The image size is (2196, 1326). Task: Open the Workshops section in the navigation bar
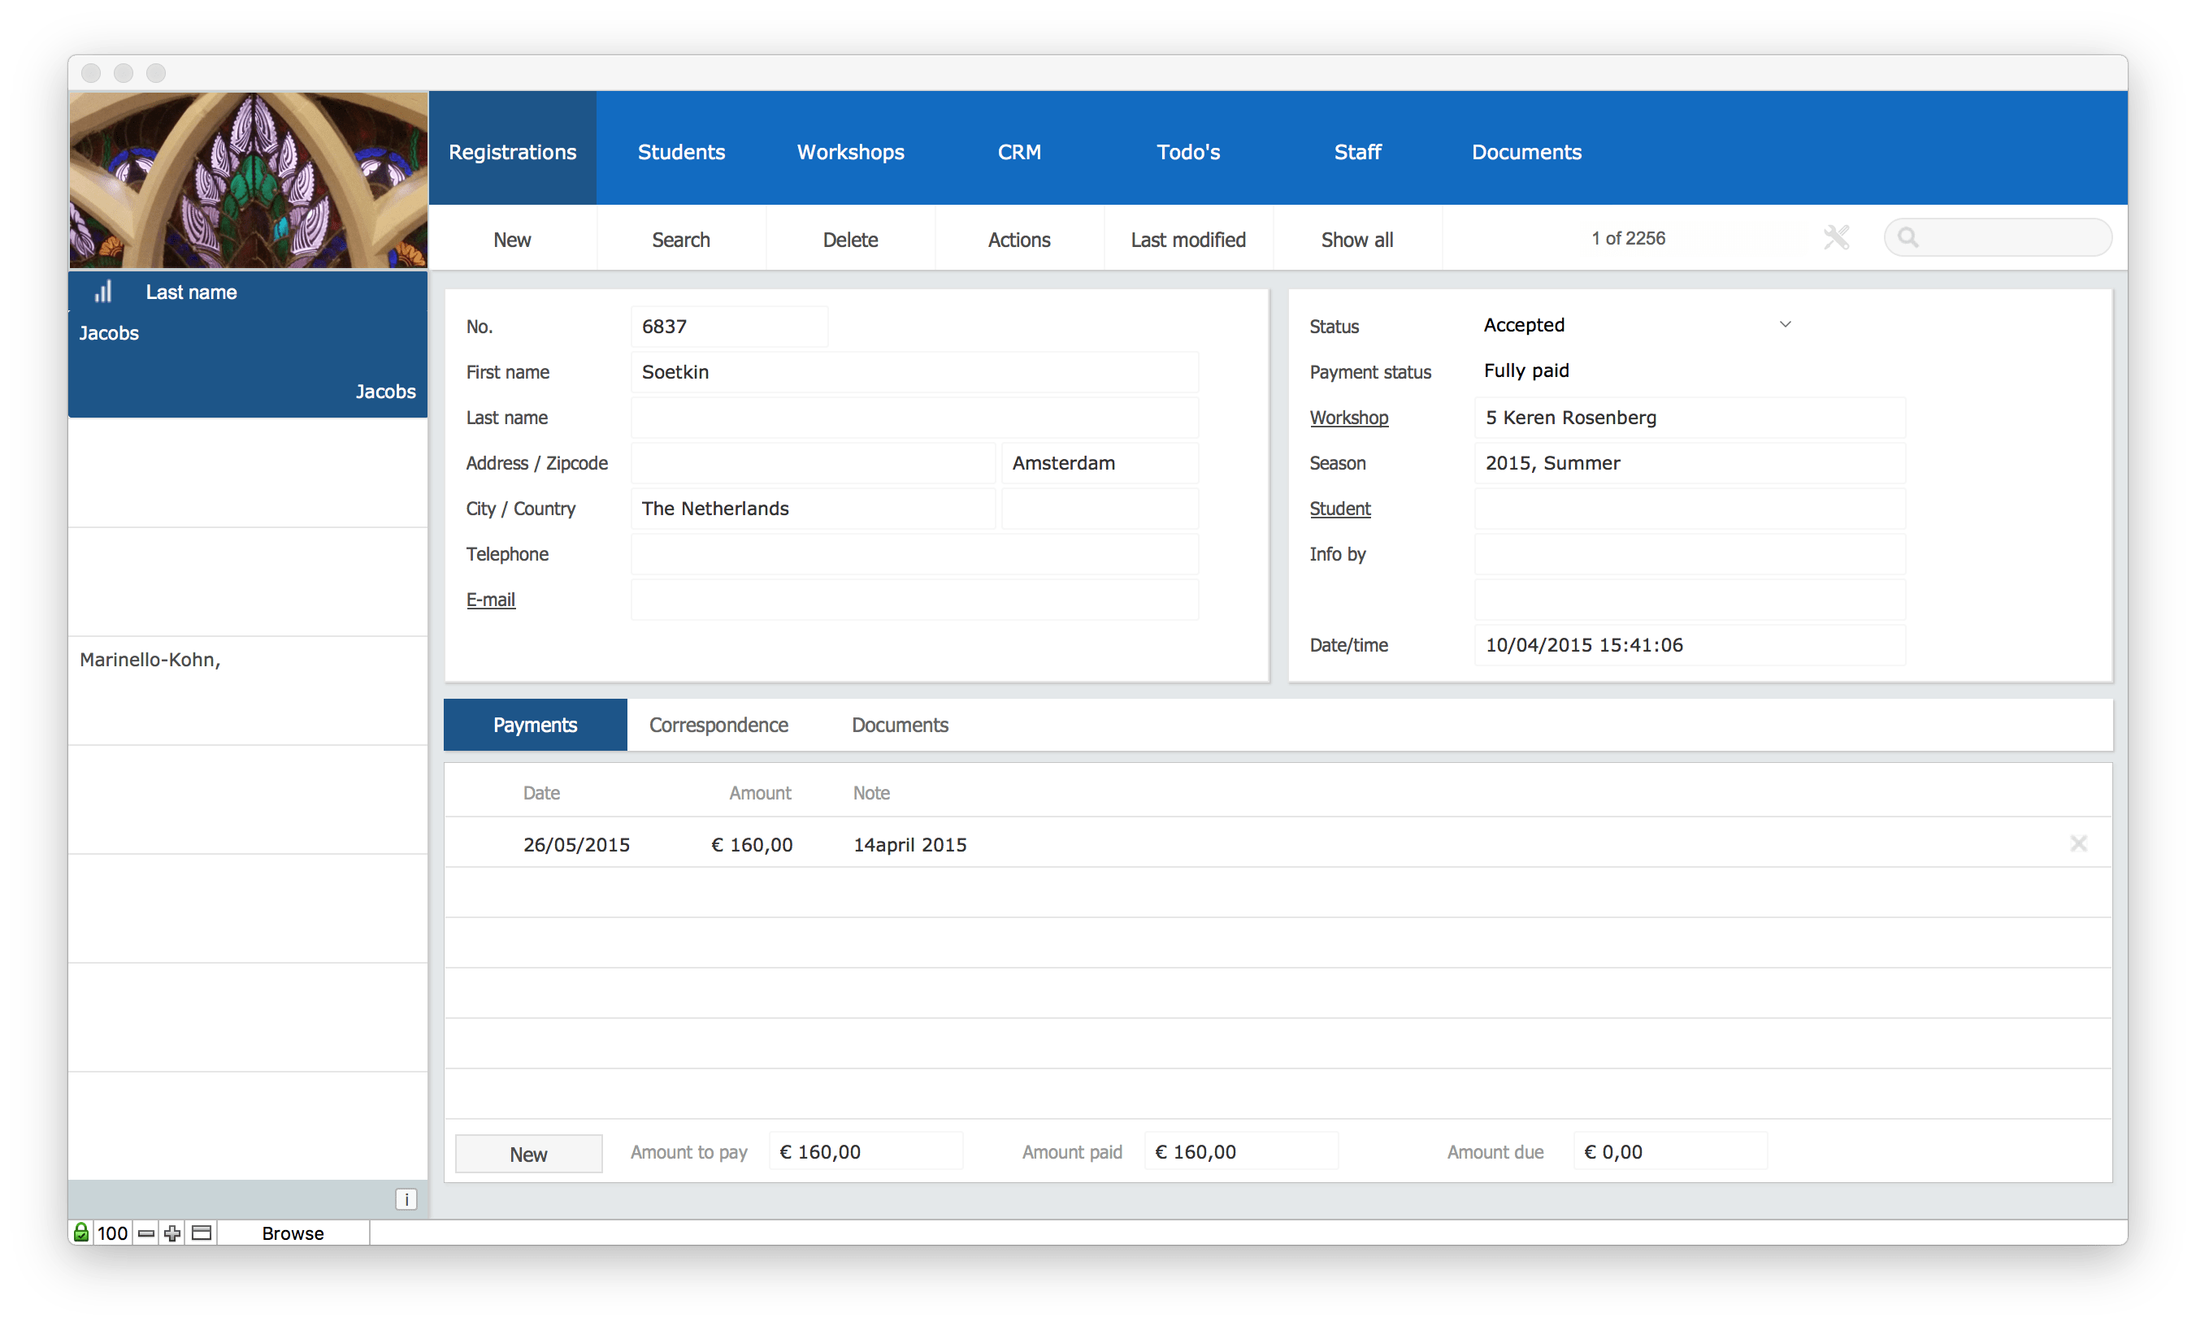click(849, 151)
